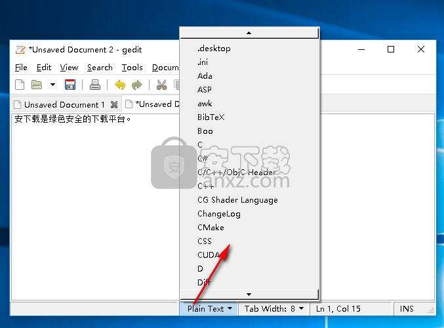Image resolution: width=444 pixels, height=328 pixels.
Task: Click the Redo green arrow icon
Action: [137, 85]
